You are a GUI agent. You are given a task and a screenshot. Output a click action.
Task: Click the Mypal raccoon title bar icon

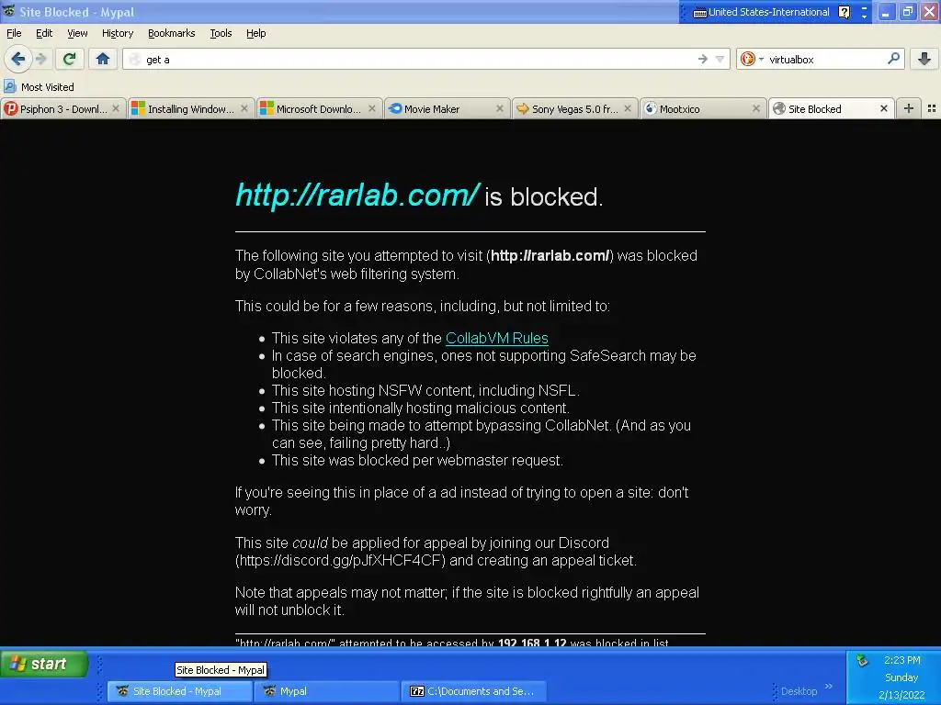click(8, 11)
